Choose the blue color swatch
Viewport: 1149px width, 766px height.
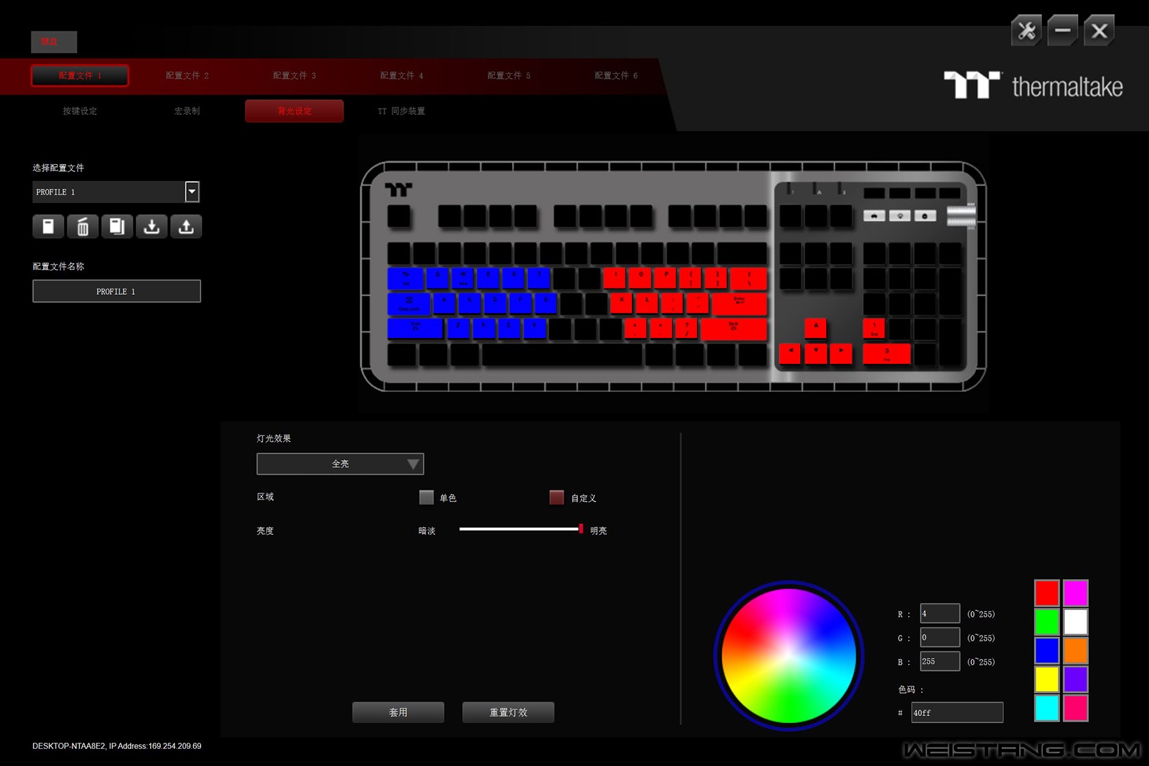click(x=1046, y=650)
